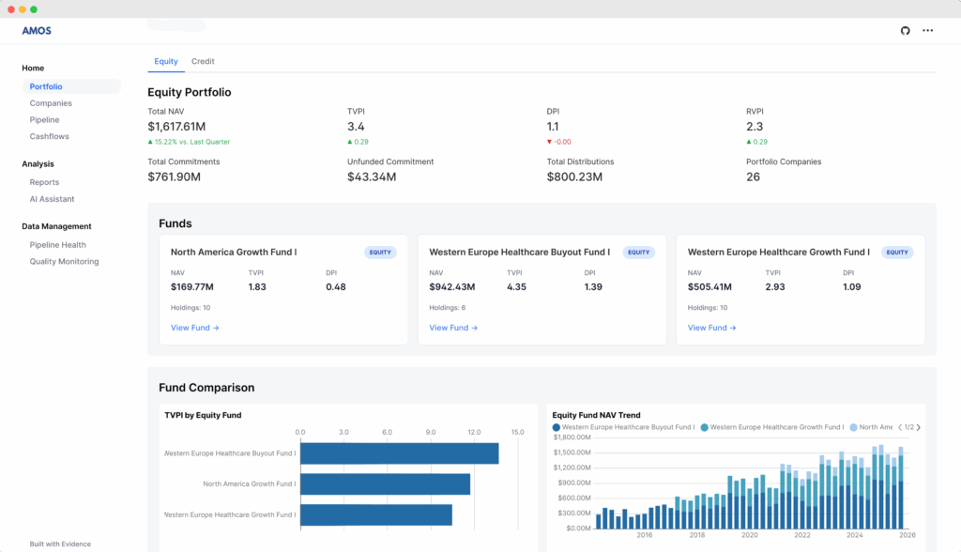The height and width of the screenshot is (552, 961).
Task: Follow the Built with Evidence link
Action: [60, 544]
